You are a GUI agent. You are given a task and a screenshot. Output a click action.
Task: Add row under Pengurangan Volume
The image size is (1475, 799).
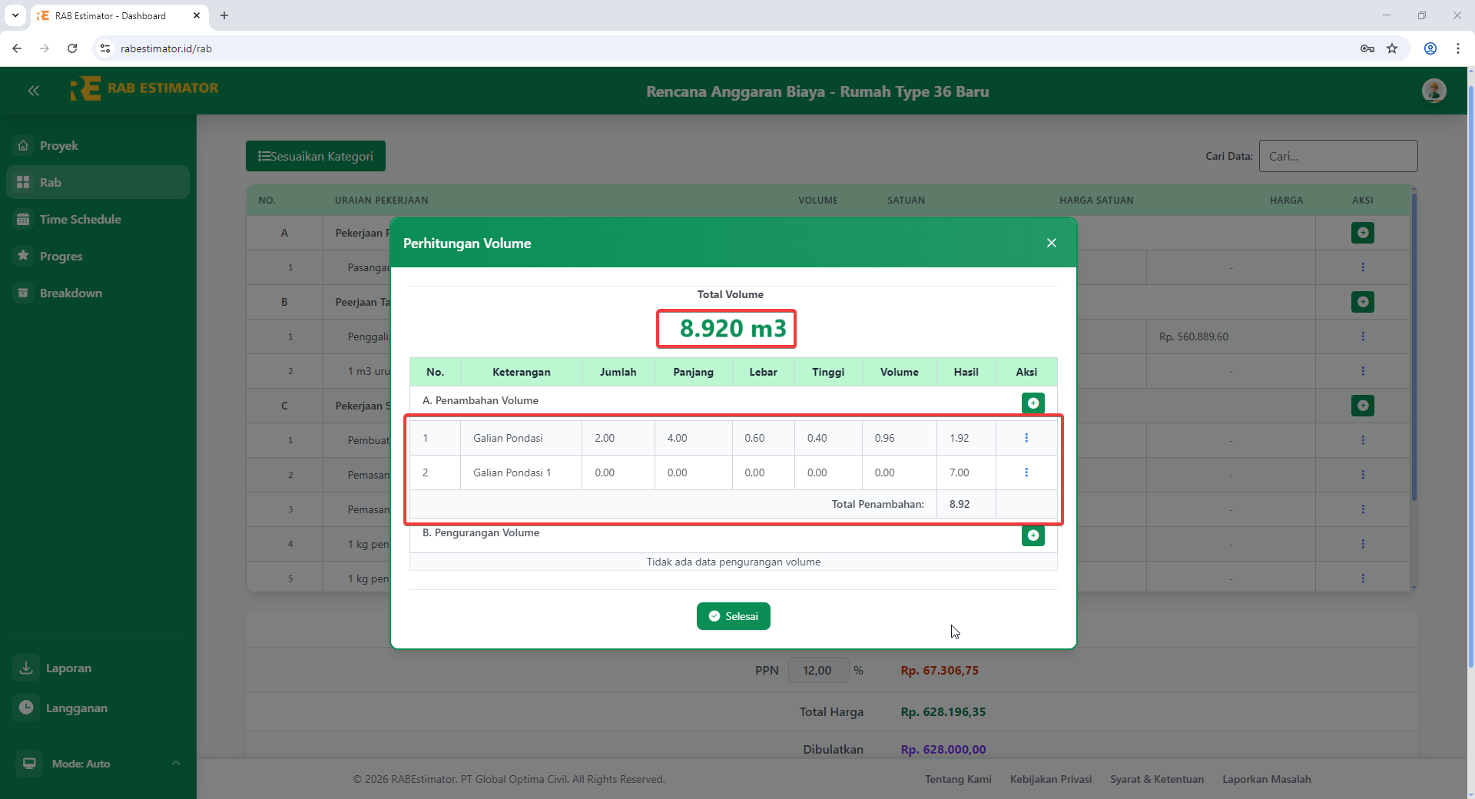[1032, 535]
